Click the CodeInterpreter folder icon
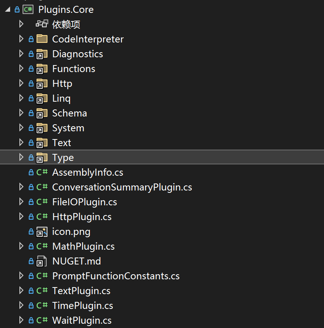Viewport: 324px width, 328px height. 42,39
